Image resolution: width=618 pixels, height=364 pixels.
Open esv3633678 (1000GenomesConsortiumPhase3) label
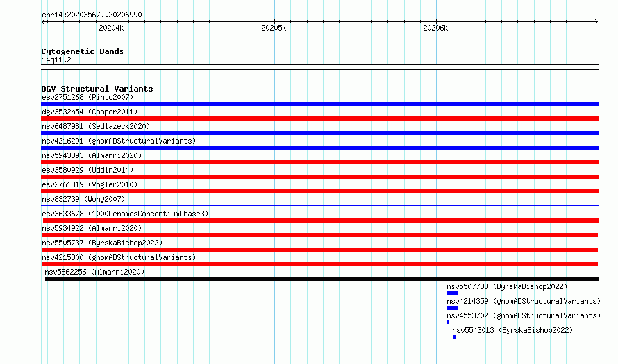[125, 214]
